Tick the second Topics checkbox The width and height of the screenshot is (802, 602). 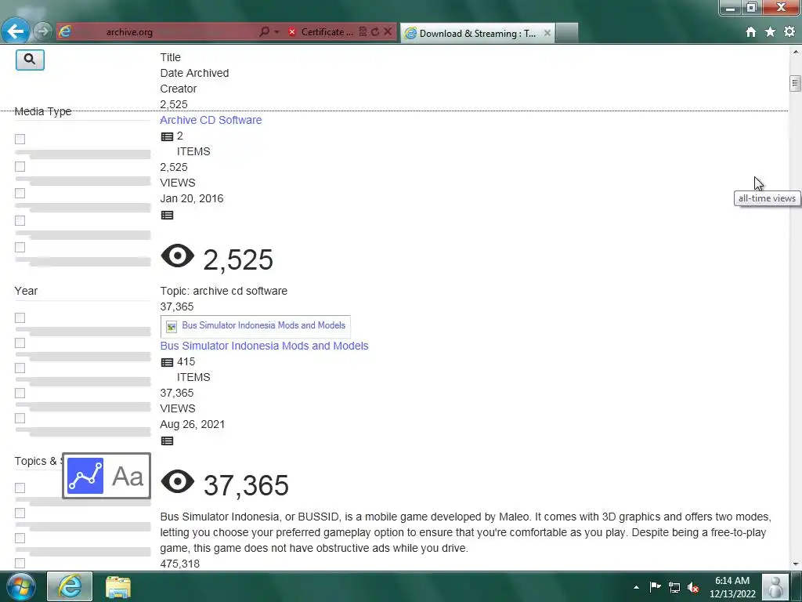point(20,513)
